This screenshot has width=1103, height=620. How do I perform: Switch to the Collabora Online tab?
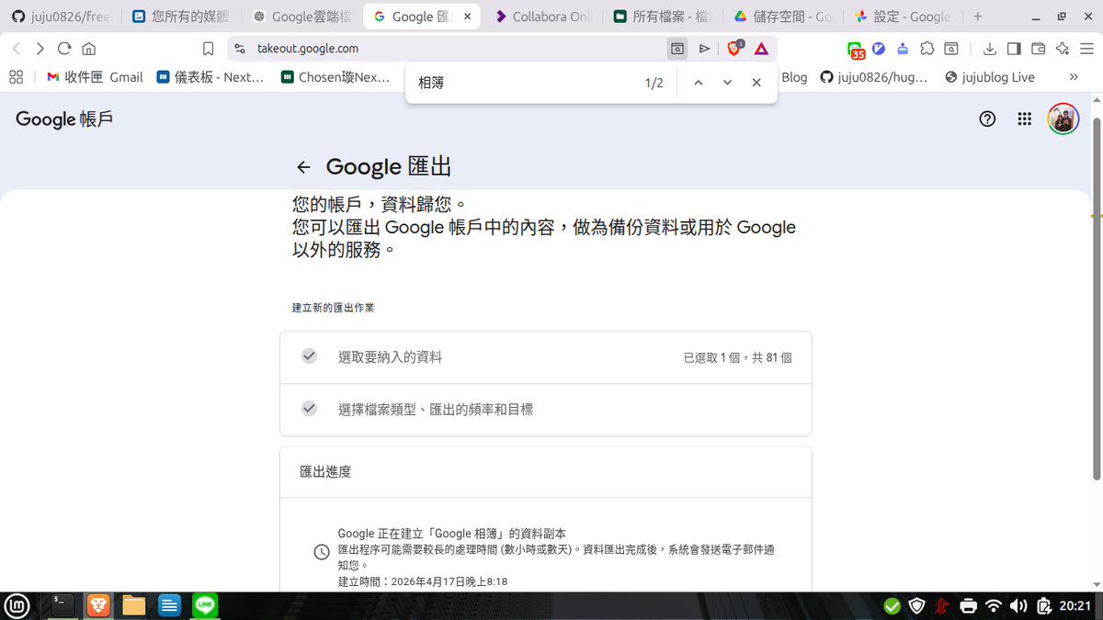click(x=543, y=17)
